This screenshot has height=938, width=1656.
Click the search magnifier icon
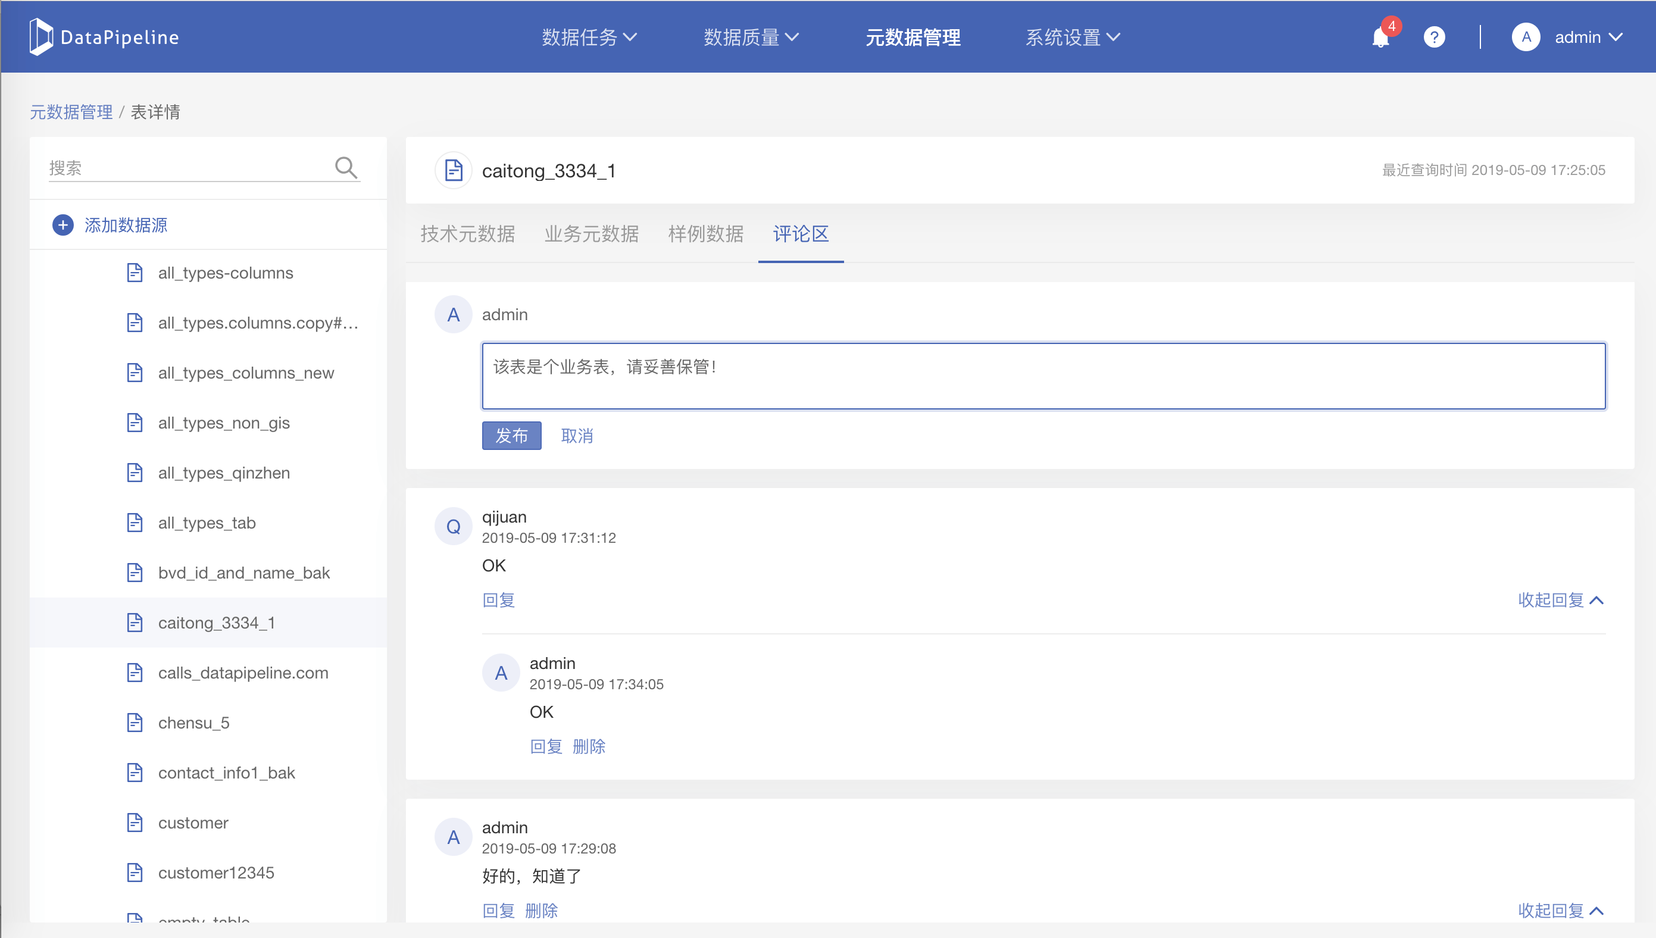[346, 167]
